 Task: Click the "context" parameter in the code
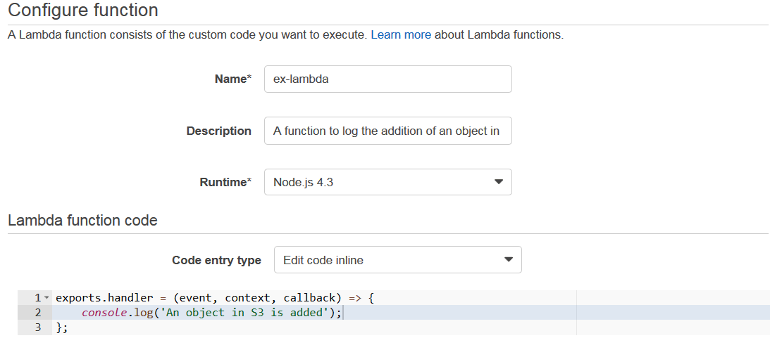(x=251, y=298)
